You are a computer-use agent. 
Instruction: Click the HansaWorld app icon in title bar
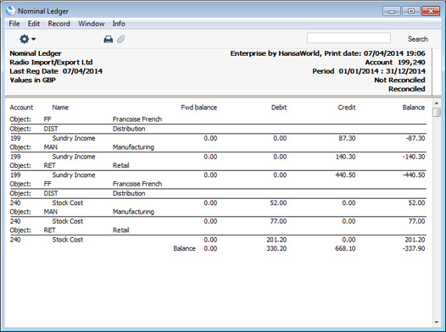click(10, 10)
